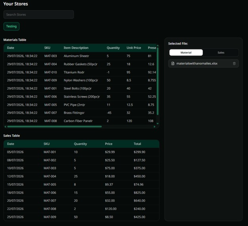Image resolution: width=248 pixels, height=226 pixels.
Task: Click the Sales Table Total column header
Action: click(x=137, y=144)
